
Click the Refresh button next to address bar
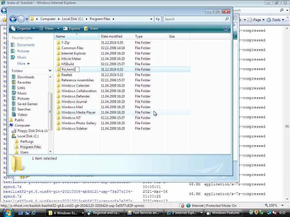click(x=157, y=19)
